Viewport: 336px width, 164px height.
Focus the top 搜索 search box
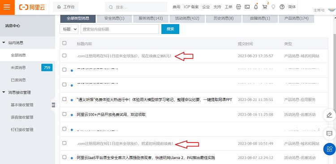(136, 7)
